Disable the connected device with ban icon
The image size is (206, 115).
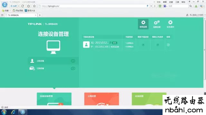[168, 45]
